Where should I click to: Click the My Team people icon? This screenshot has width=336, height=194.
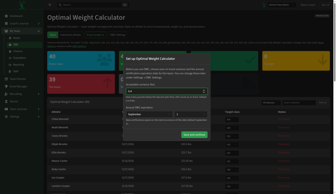pos(6,31)
